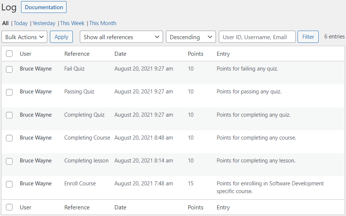
Task: Click the Apply button
Action: (x=61, y=37)
